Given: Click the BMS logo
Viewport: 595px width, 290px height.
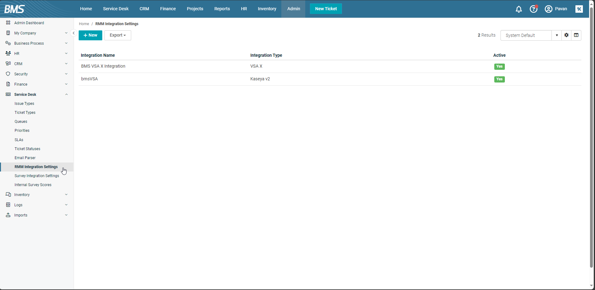Looking at the screenshot, I should tap(15, 9).
